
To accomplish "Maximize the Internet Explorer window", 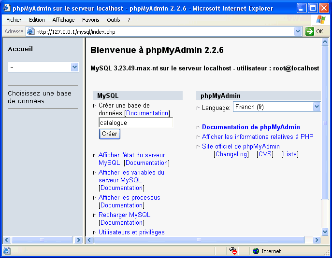I will pos(313,8).
